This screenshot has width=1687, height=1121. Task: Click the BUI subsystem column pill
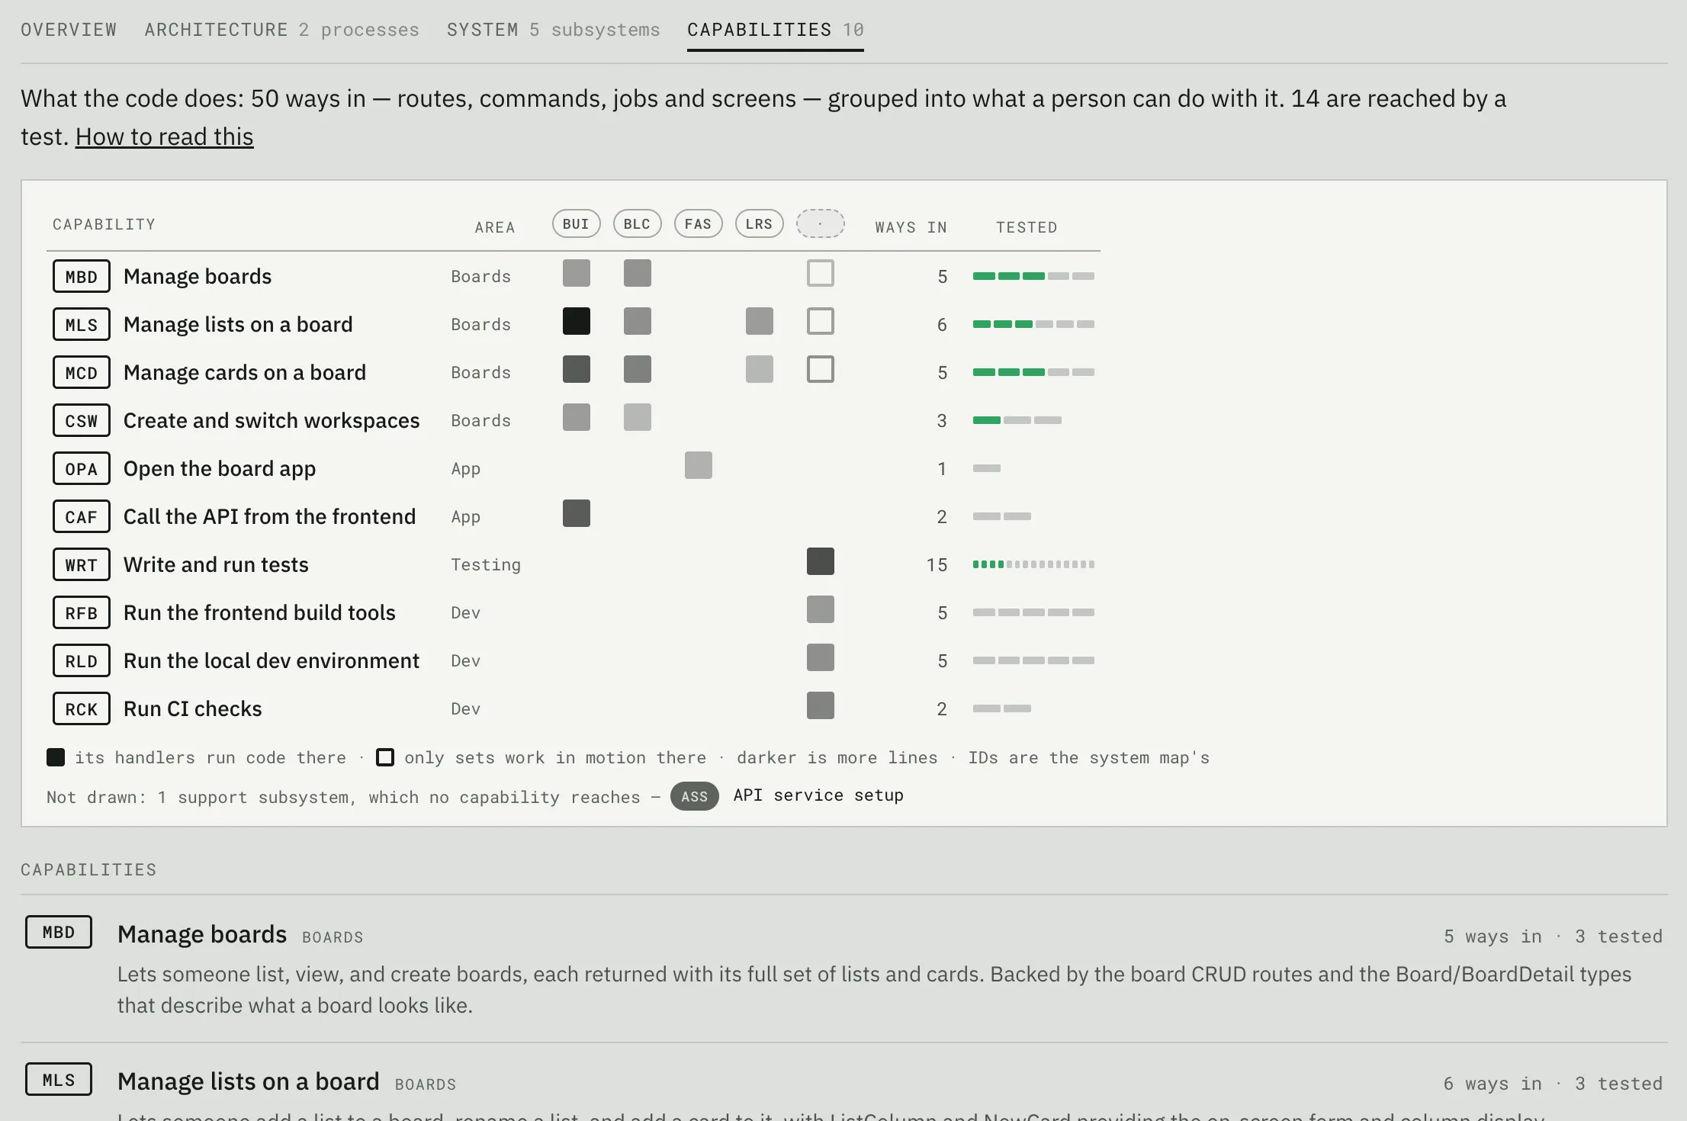point(576,223)
